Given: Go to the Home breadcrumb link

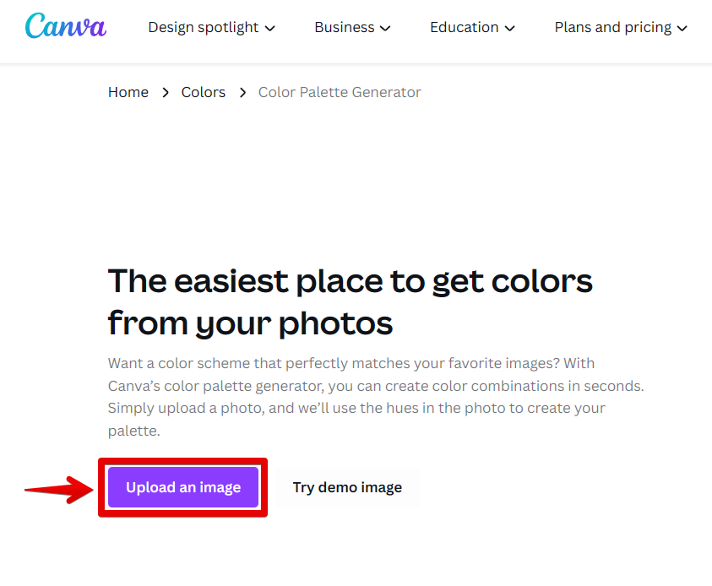Looking at the screenshot, I should tap(128, 92).
